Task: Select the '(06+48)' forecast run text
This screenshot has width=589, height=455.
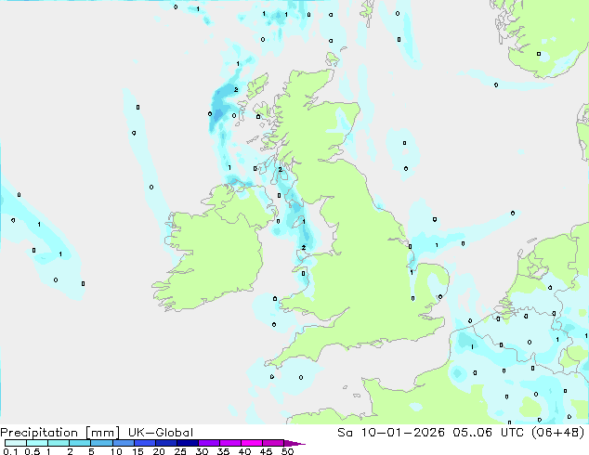Action: [558, 433]
